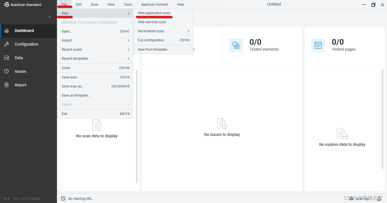Image resolution: width=387 pixels, height=203 pixels.
Task: Collapse the sidebar with the chevron arrow
Action: [50, 17]
